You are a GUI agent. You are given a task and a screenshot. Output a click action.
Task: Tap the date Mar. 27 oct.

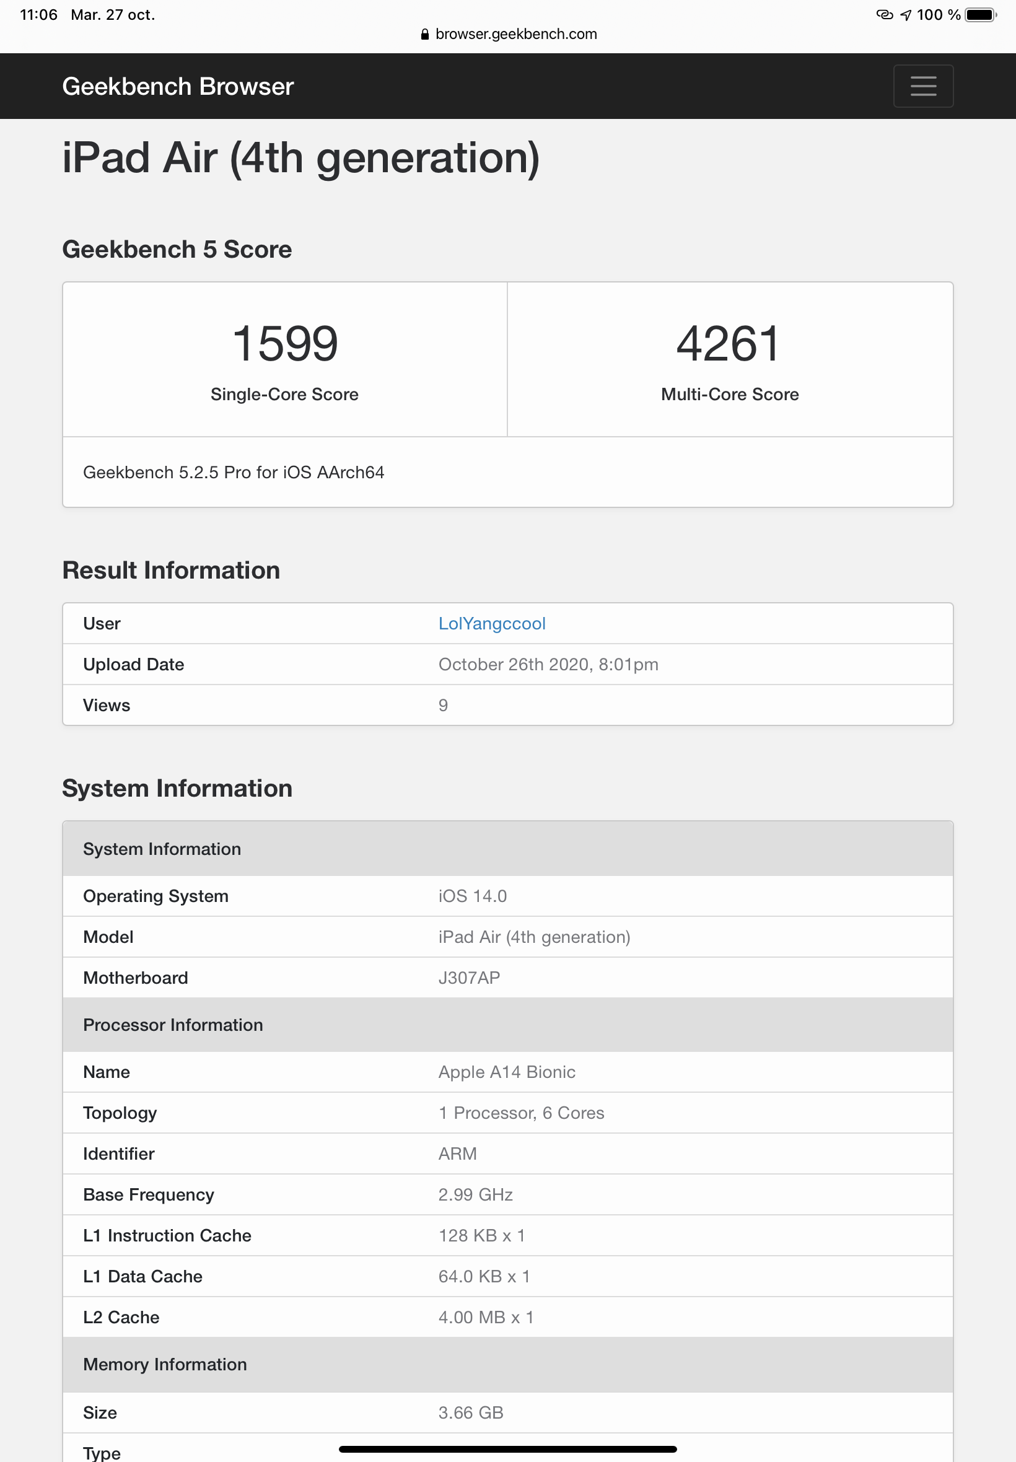(x=113, y=15)
